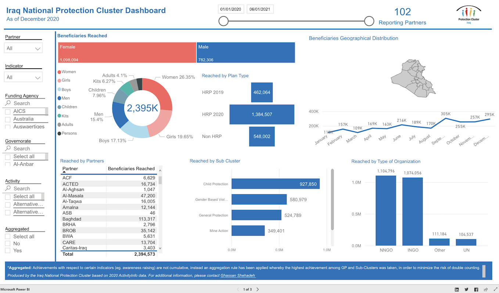Click Children legend marker
Image resolution: width=499 pixels, height=293 pixels.
59,107
